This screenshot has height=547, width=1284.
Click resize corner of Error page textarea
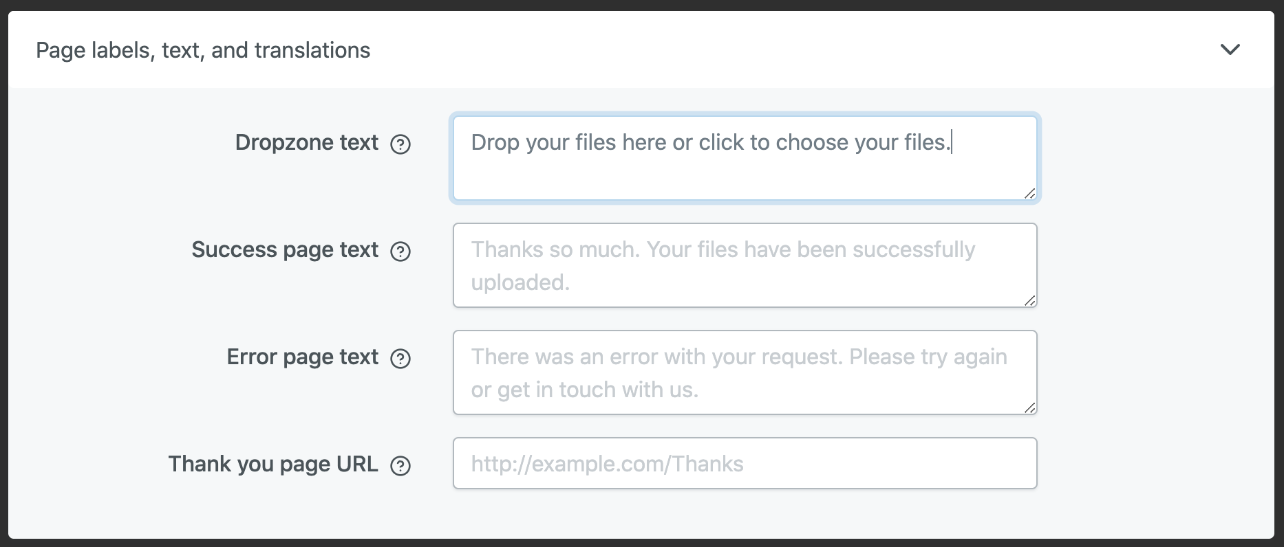[x=1029, y=408]
